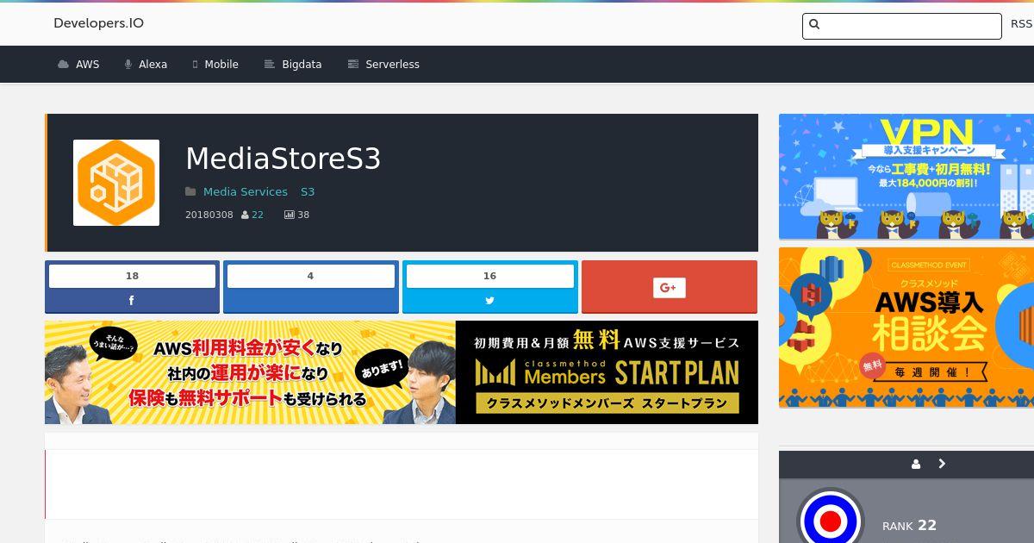
Task: Click the MediaStoreS3 article title
Action: 283,159
